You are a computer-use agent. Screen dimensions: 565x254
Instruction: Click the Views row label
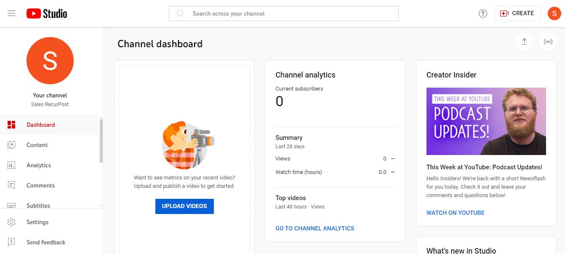[283, 159]
